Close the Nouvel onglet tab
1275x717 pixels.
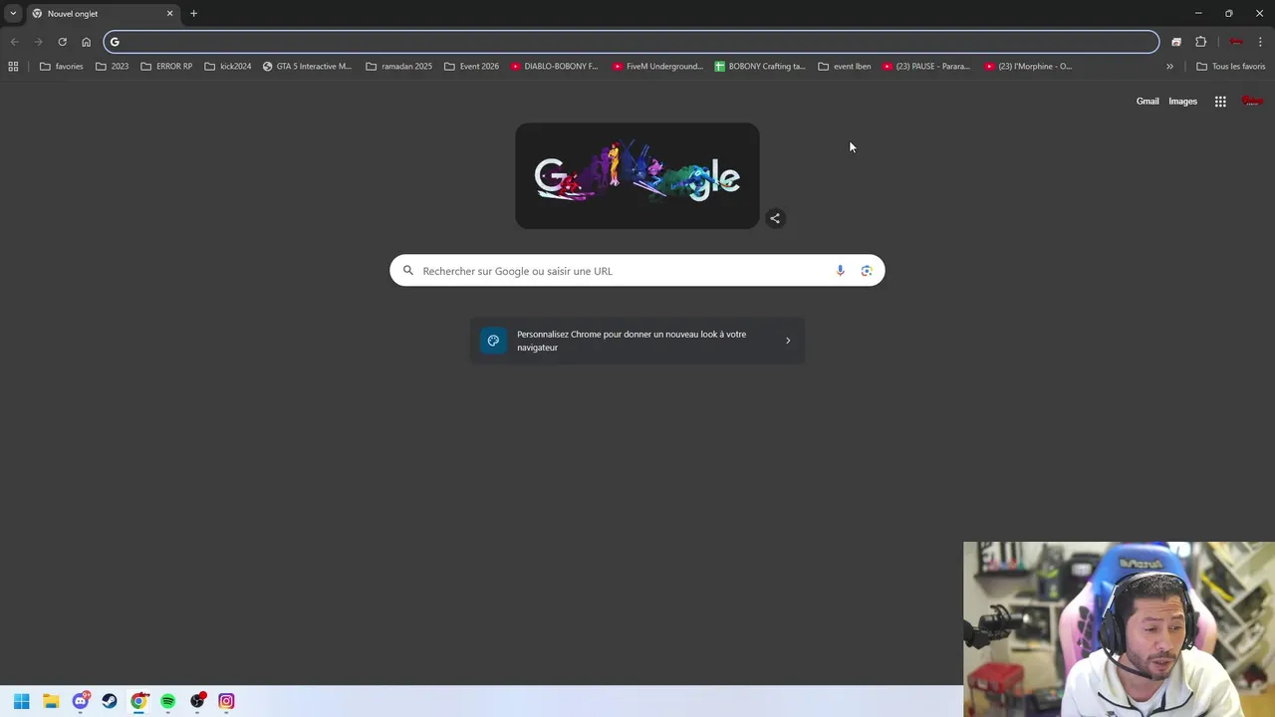coord(169,13)
